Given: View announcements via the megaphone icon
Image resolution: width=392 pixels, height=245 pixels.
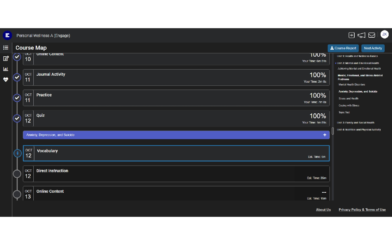Looking at the screenshot, I should (x=361, y=35).
